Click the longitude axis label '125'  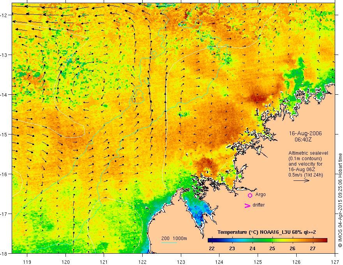[x=258, y=262]
